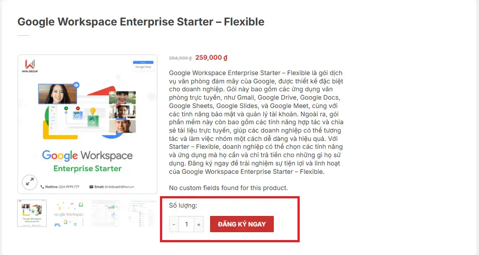Screen dimensions: 479x255
Task: Select the first product thumbnail
Action: coord(32,213)
